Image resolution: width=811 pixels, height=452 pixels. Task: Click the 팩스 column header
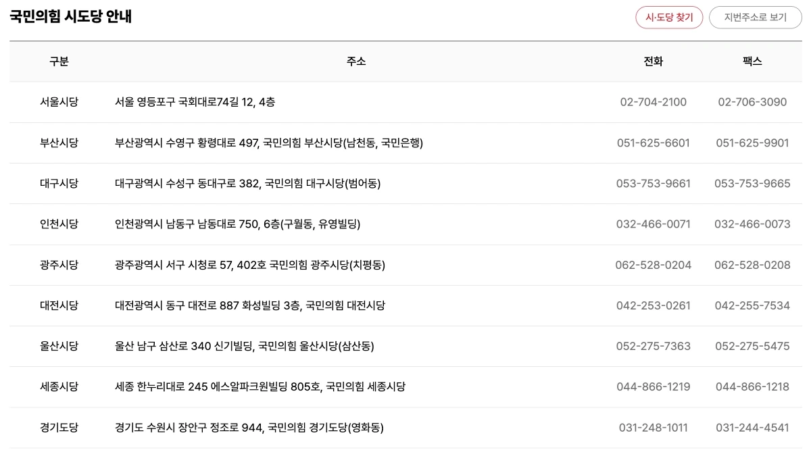pyautogui.click(x=752, y=61)
